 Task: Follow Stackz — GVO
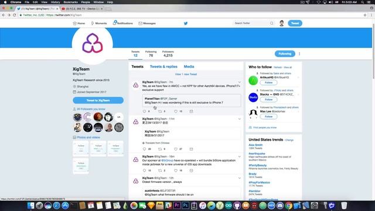268,100
